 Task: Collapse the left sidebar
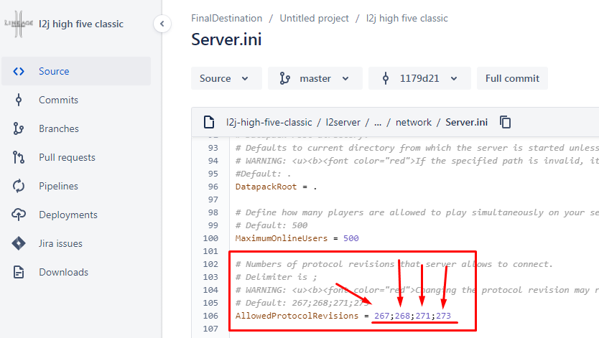[x=162, y=24]
